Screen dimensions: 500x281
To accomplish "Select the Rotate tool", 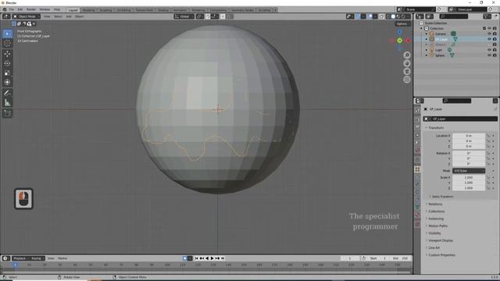I will click(7, 63).
